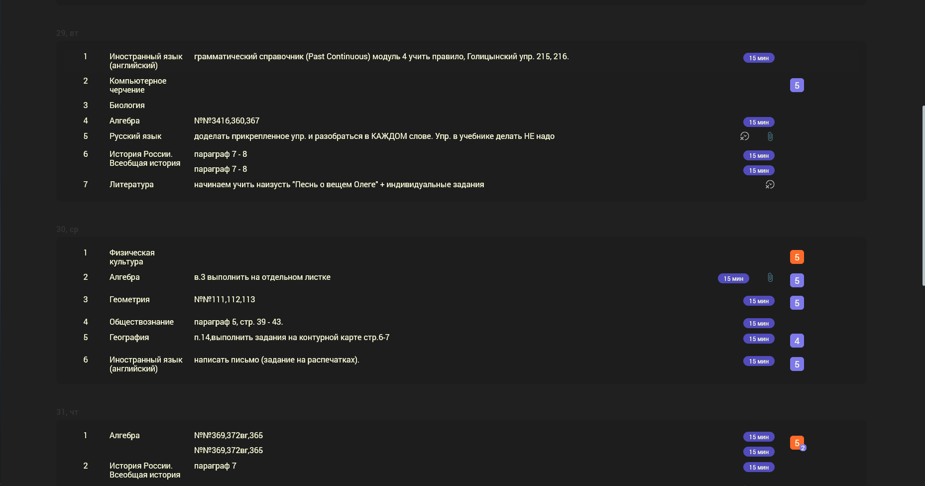Click the paperclip attachment icon on Алгебра row
This screenshot has width=925, height=486.
click(x=770, y=278)
